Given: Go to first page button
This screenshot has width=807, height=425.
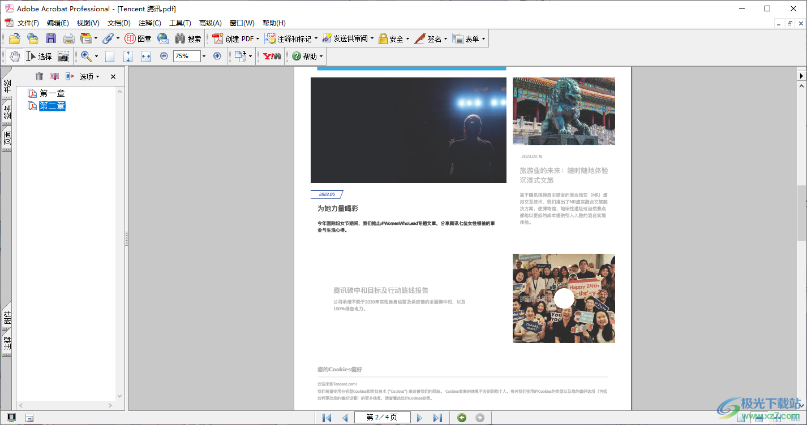Looking at the screenshot, I should point(327,418).
